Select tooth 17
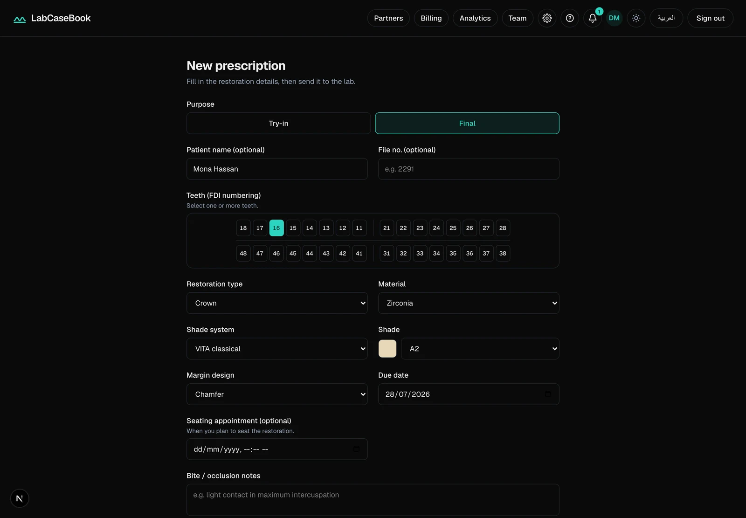 click(x=260, y=228)
